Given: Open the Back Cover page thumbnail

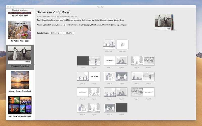Looking at the screenshot, I should coord(122,45).
